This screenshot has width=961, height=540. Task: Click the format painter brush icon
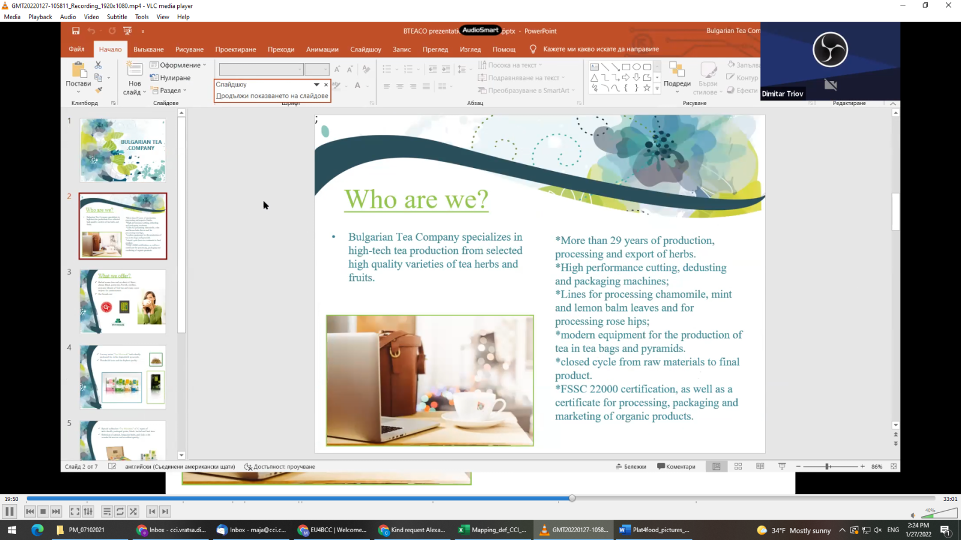pyautogui.click(x=99, y=90)
